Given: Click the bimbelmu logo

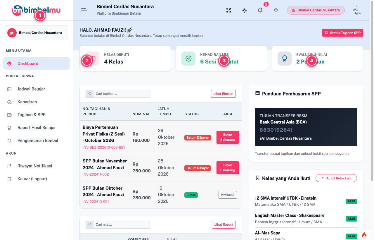Looking at the screenshot, I should (36, 10).
